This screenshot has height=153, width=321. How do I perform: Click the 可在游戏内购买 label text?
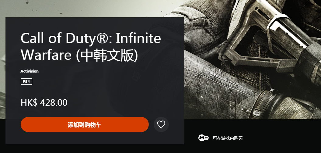(x=228, y=138)
